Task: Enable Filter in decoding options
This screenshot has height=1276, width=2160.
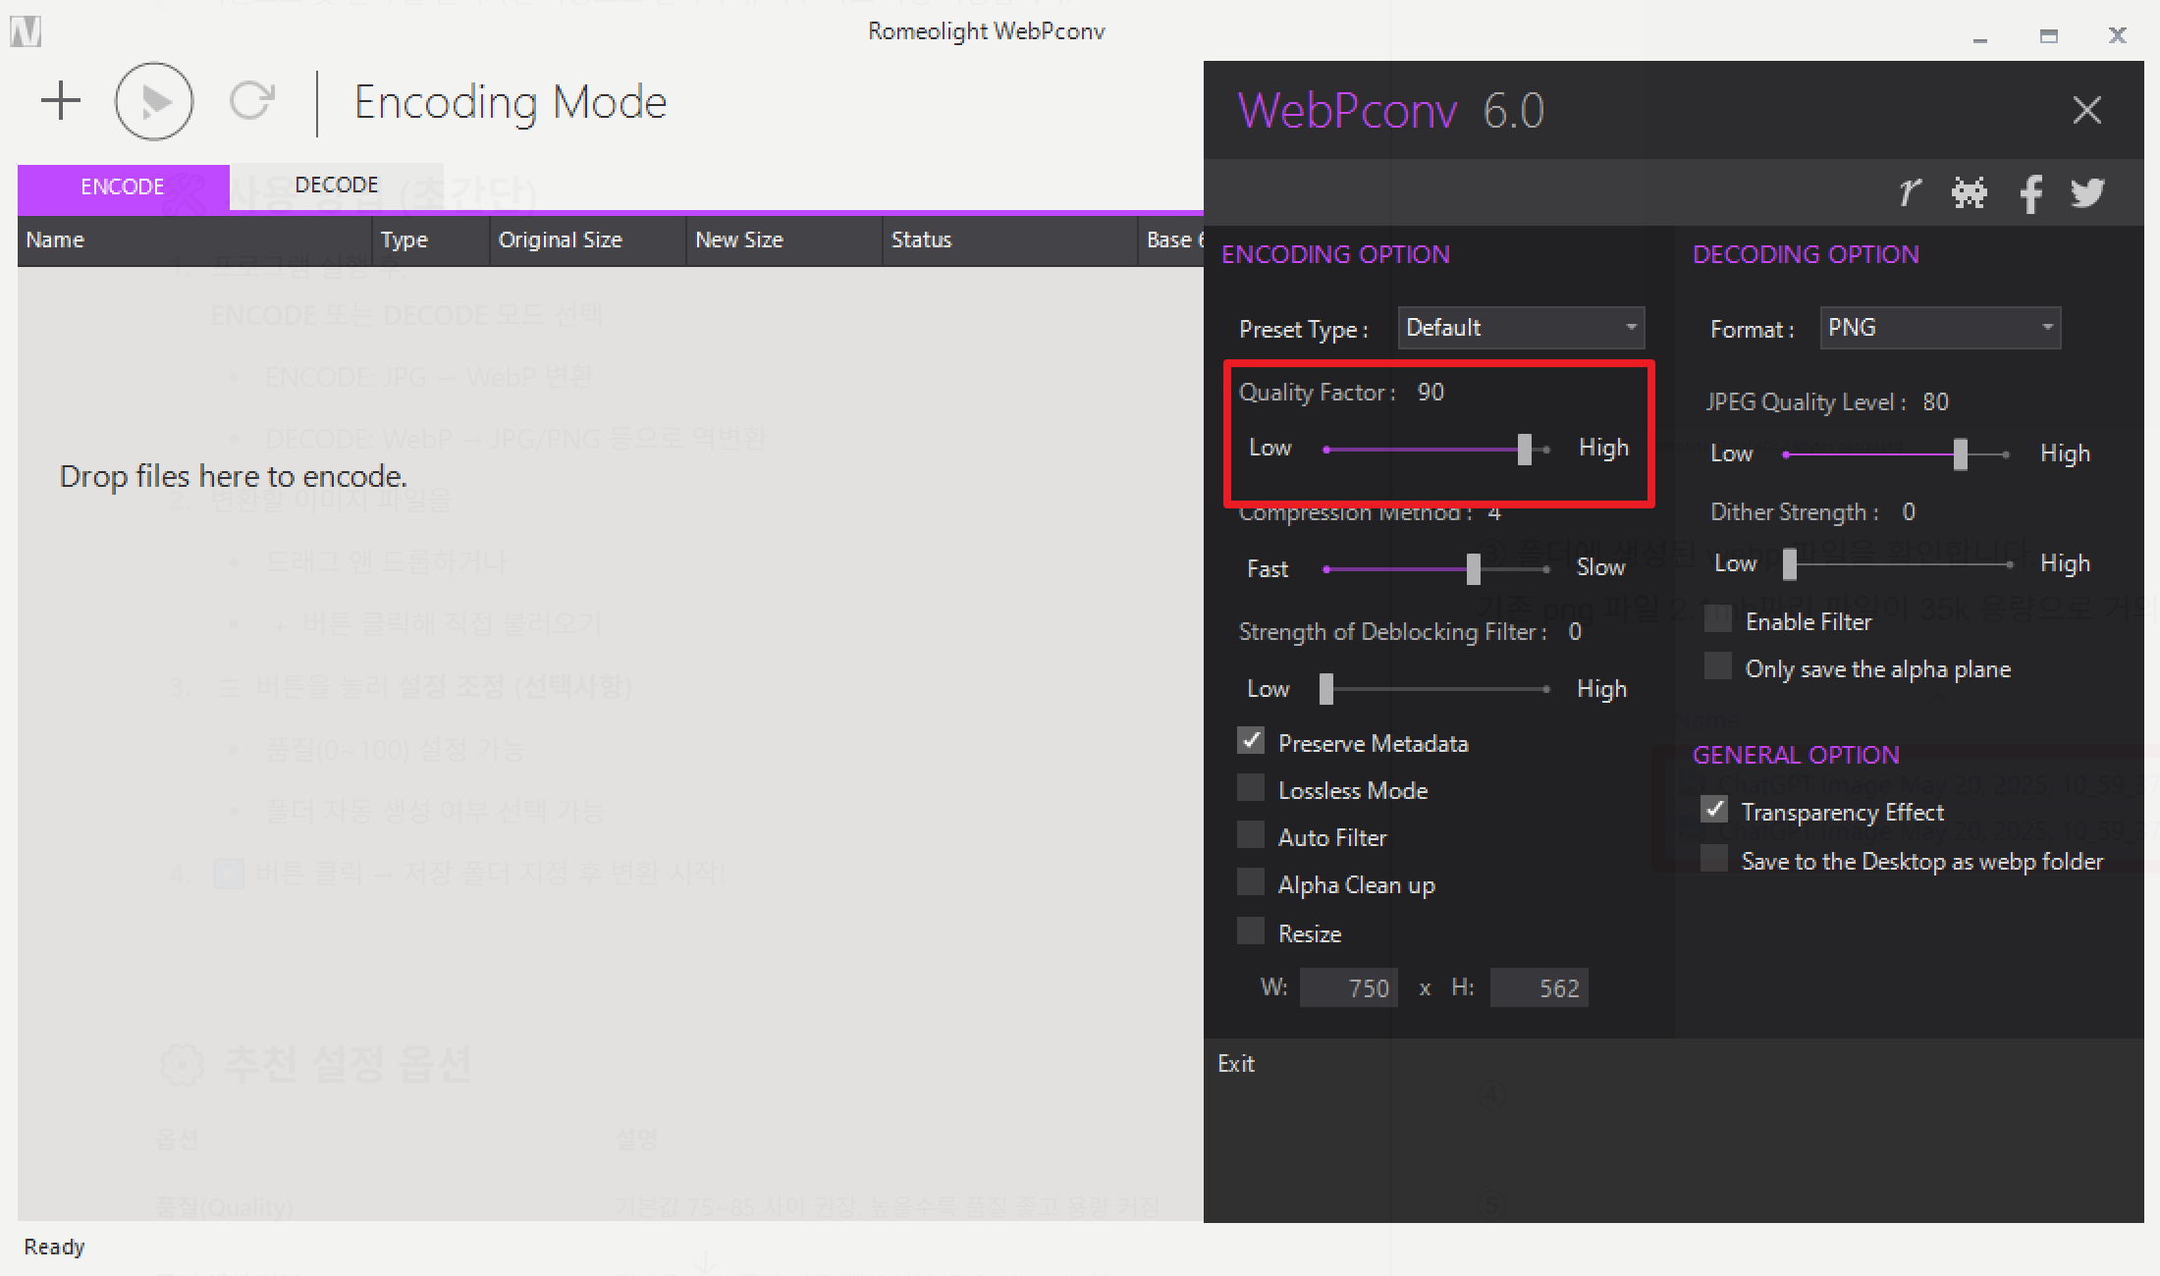Action: point(1717,618)
